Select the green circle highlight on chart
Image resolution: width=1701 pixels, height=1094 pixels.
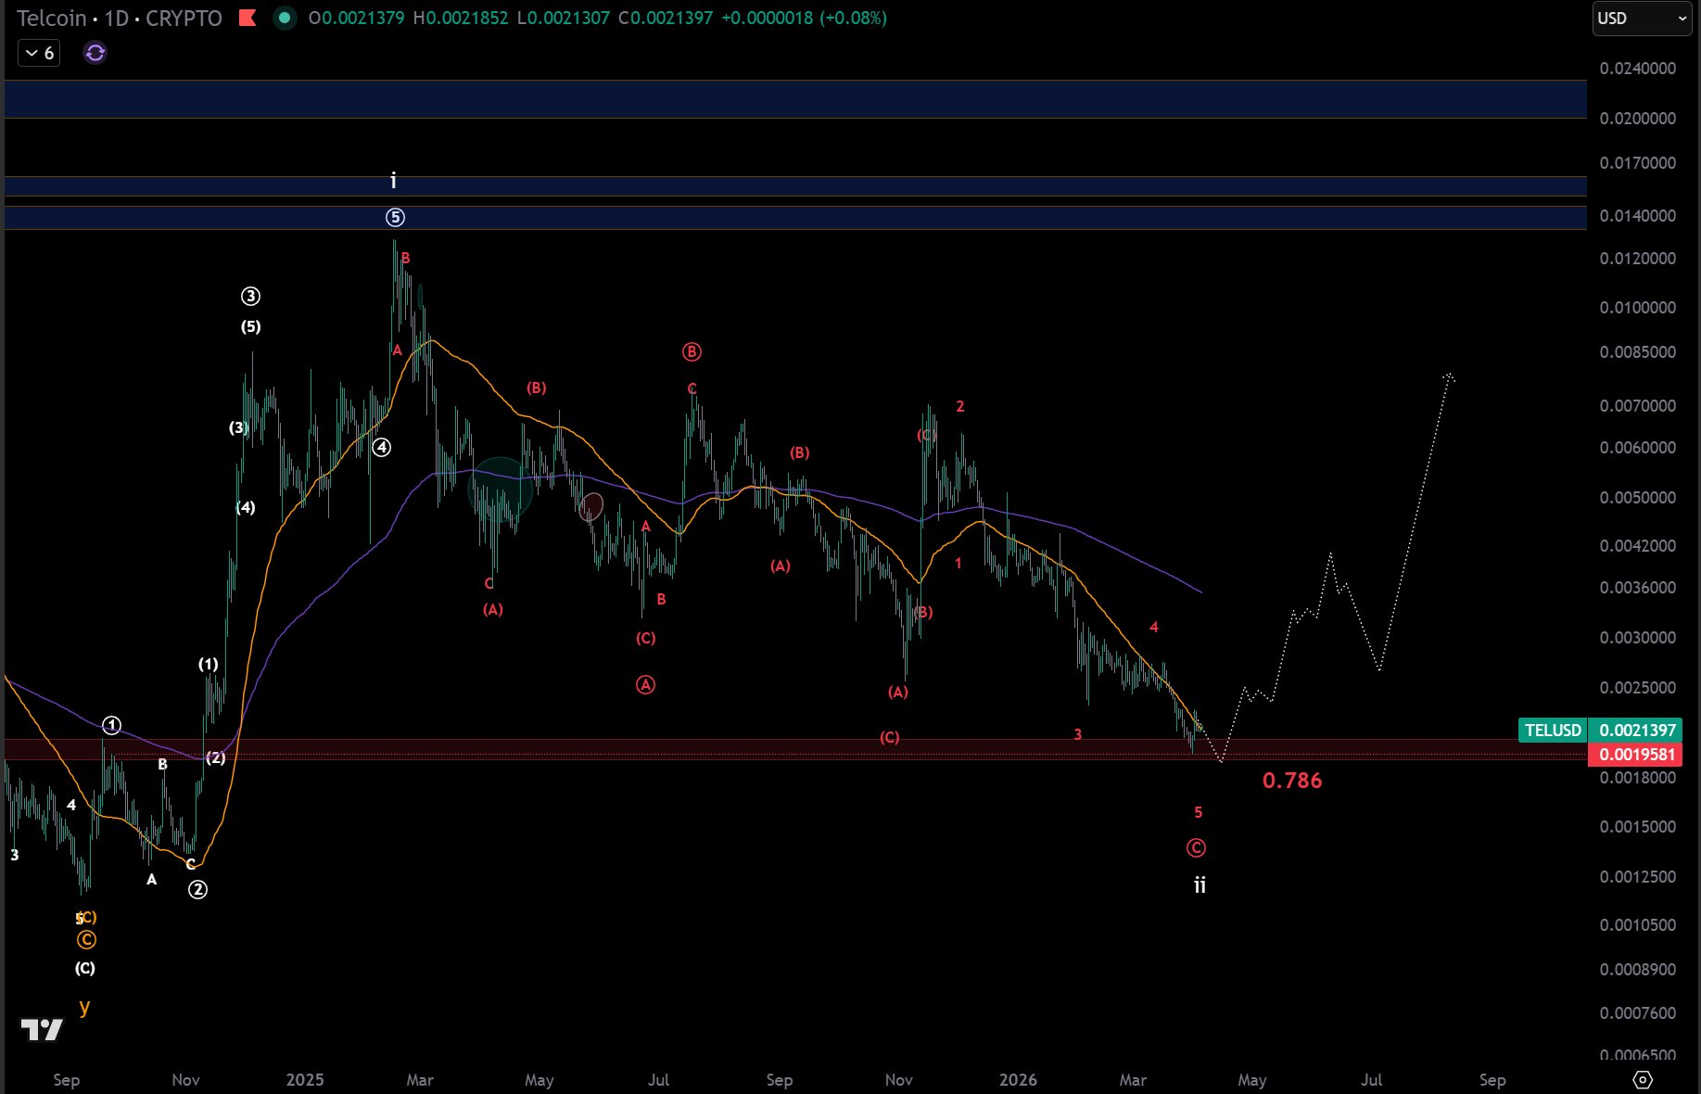tap(501, 489)
